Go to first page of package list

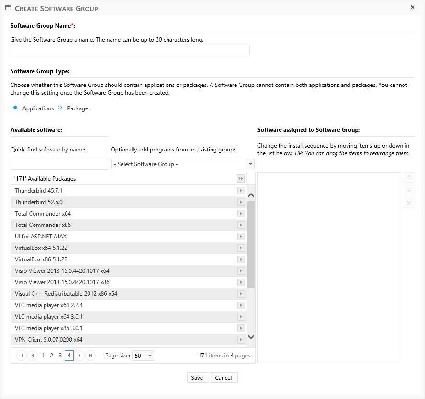point(22,356)
